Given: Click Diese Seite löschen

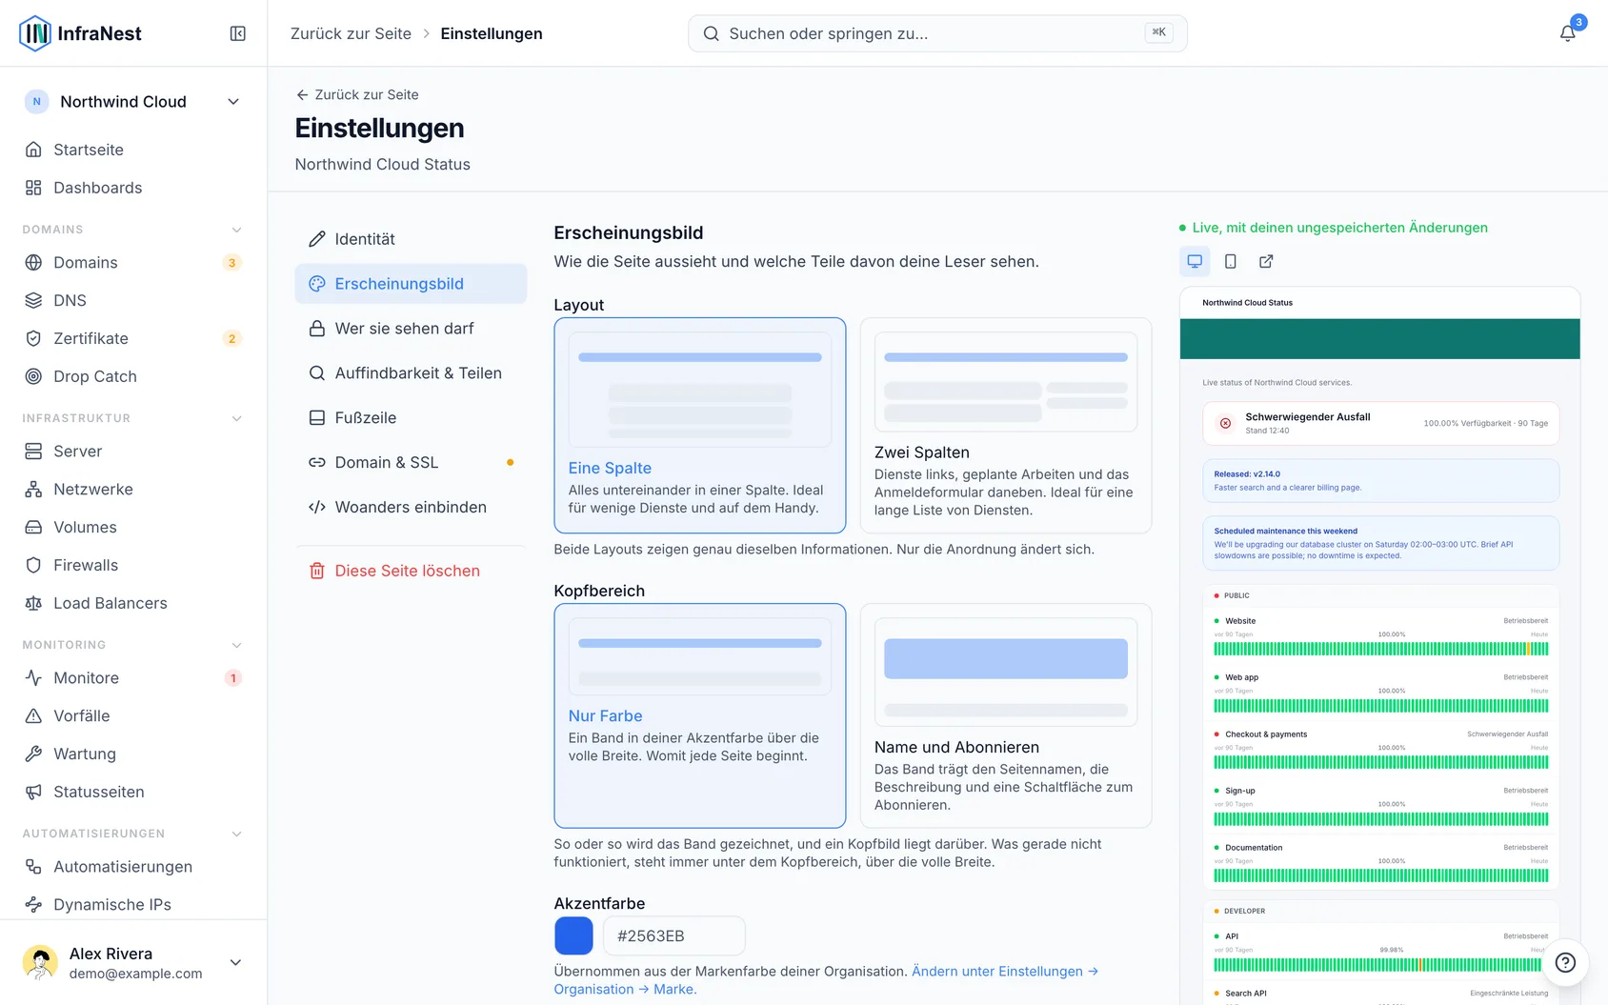Looking at the screenshot, I should tap(411, 571).
